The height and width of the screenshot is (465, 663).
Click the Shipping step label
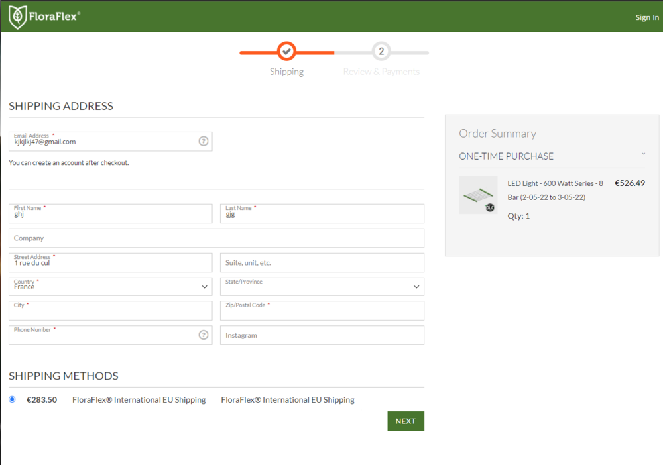pyautogui.click(x=286, y=72)
